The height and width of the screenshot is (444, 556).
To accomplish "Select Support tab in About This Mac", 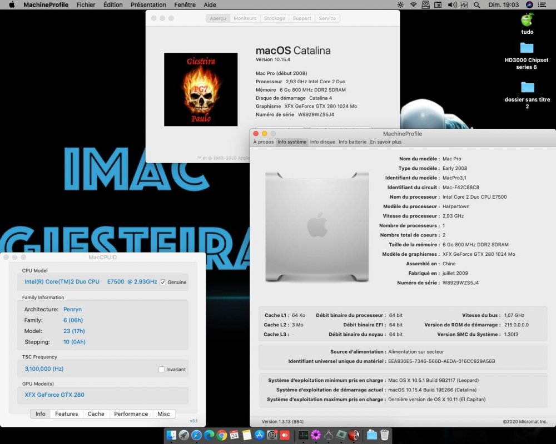I will coord(302,18).
